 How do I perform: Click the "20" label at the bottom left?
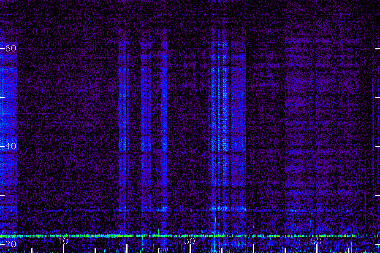11,244
